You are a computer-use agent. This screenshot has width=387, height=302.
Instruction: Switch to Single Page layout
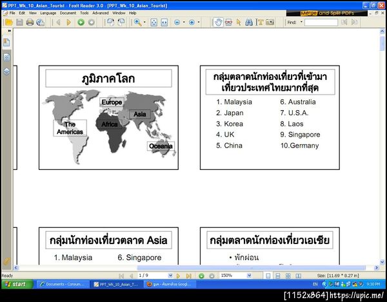pos(268,276)
